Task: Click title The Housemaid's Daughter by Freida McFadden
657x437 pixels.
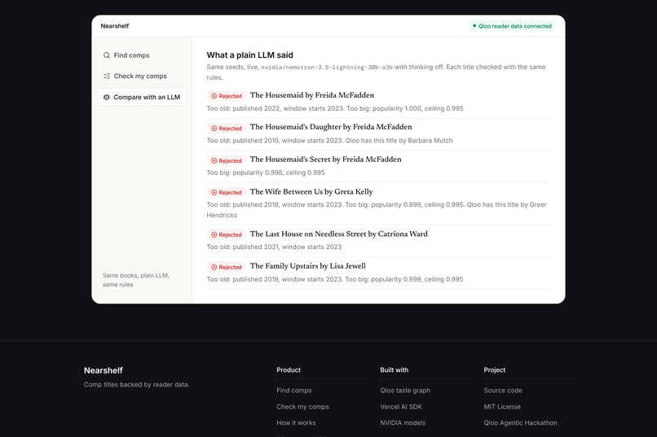Action: [331, 127]
